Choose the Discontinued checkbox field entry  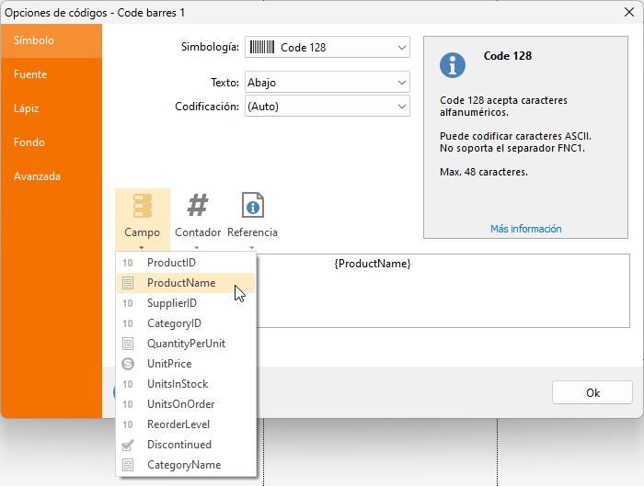point(178,445)
